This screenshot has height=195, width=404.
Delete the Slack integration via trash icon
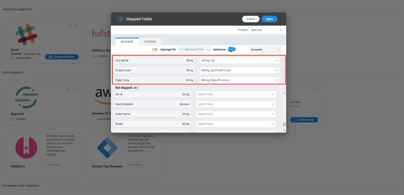76,26
